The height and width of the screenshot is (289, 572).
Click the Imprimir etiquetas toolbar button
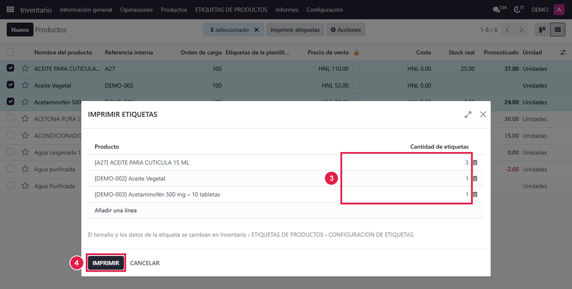coord(295,30)
